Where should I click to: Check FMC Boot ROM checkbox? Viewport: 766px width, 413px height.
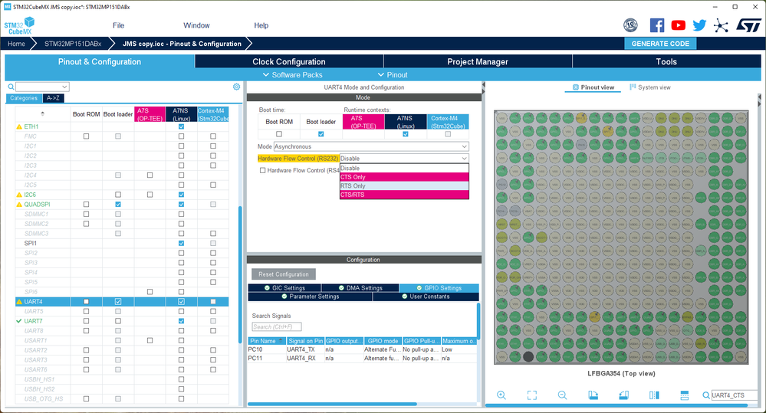(x=86, y=136)
